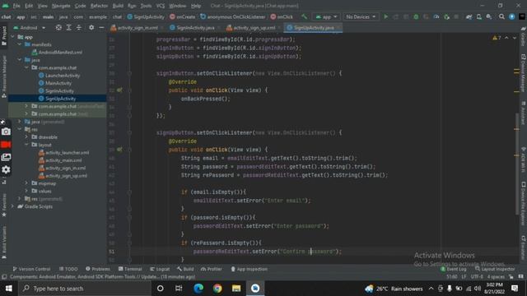Run the app with the green play button
527x296 pixels.
(x=386, y=16)
